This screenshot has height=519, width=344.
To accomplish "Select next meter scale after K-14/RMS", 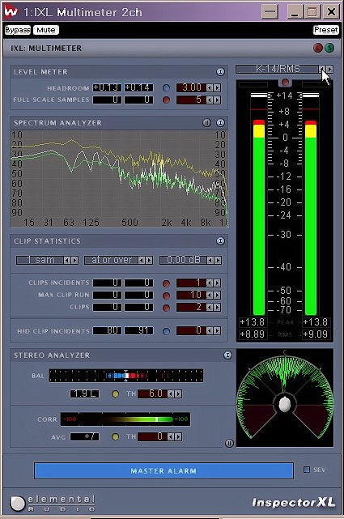I will (x=329, y=69).
